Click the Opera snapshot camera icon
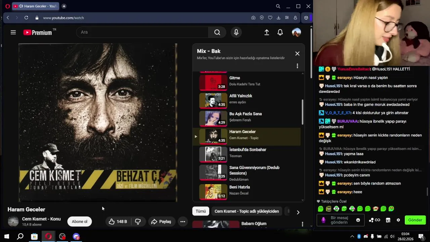The width and height of the screenshot is (430, 242). (253, 18)
